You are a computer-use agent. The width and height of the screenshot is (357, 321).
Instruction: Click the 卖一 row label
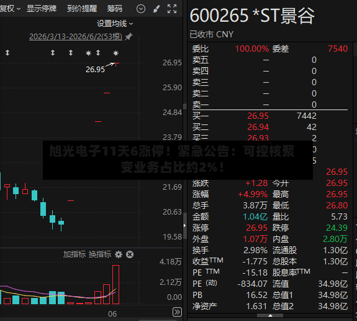point(201,105)
